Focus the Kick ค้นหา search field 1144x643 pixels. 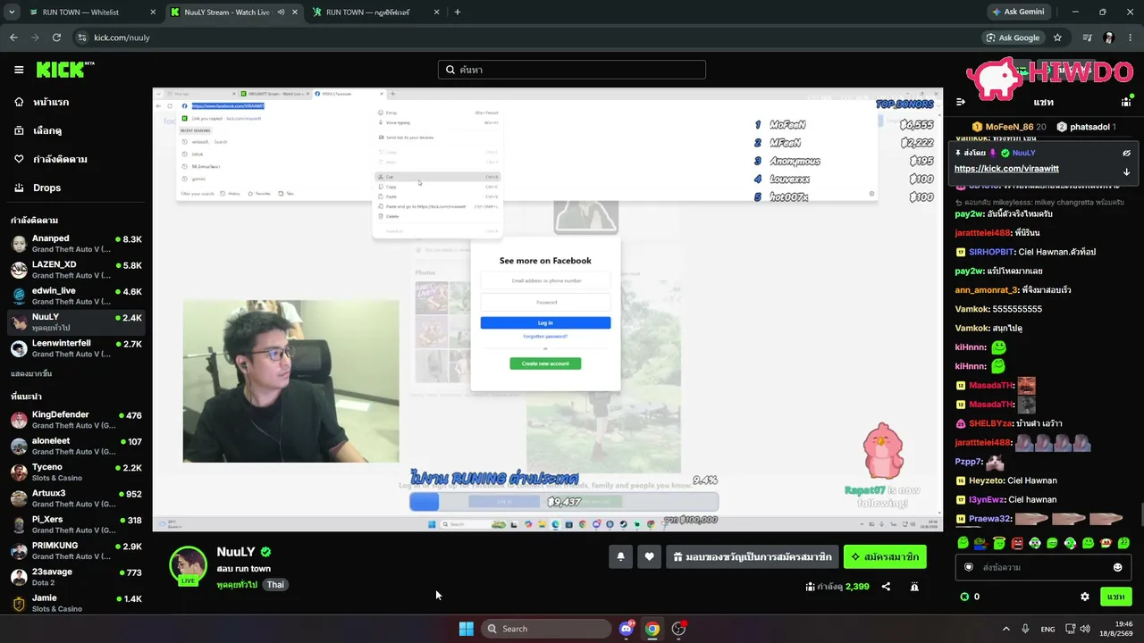pyautogui.click(x=572, y=70)
